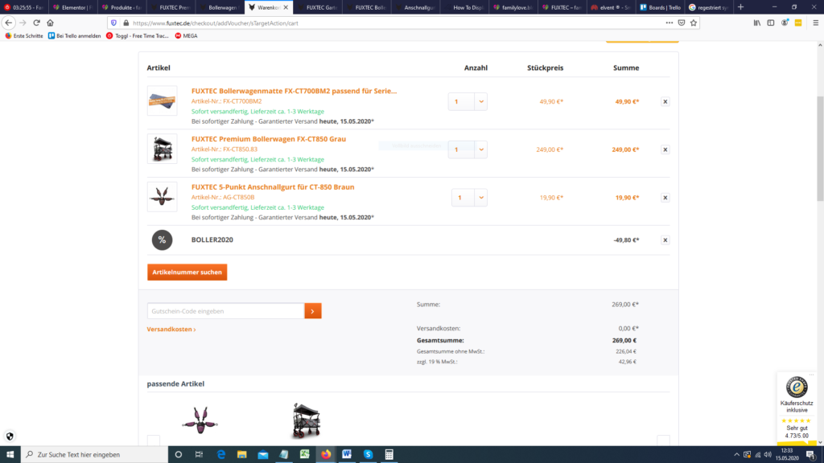Image resolution: width=824 pixels, height=463 pixels.
Task: View site security lock information
Action: (126, 23)
